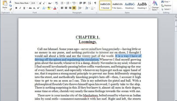Clear formatting from selection
Image resolution: width=177 pixels, height=101 pixels.
point(56,3)
